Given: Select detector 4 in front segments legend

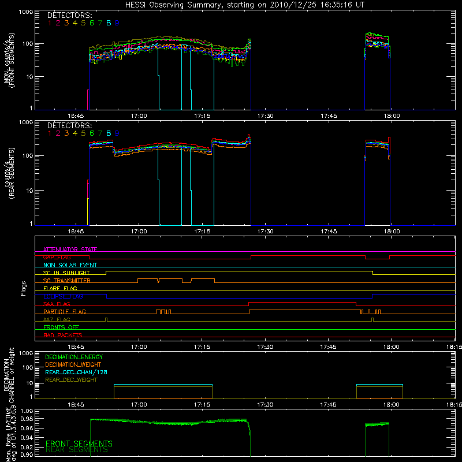Looking at the screenshot, I should 75,23.
